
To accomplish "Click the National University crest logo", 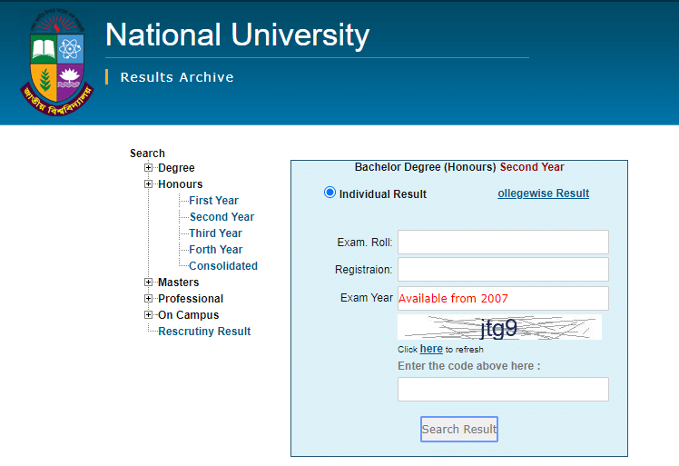I will point(56,62).
